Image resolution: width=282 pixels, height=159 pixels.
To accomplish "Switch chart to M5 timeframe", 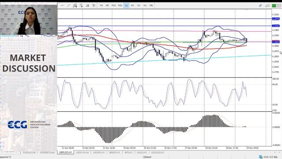I will (x=108, y=6).
